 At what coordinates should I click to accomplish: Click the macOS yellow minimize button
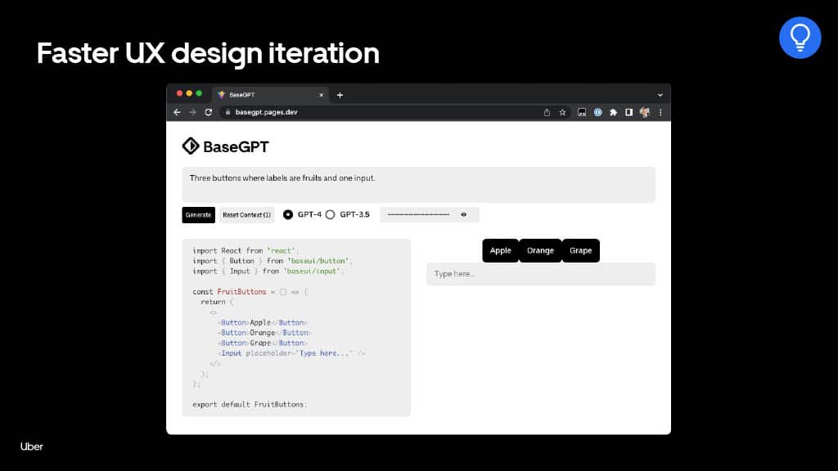click(x=189, y=93)
